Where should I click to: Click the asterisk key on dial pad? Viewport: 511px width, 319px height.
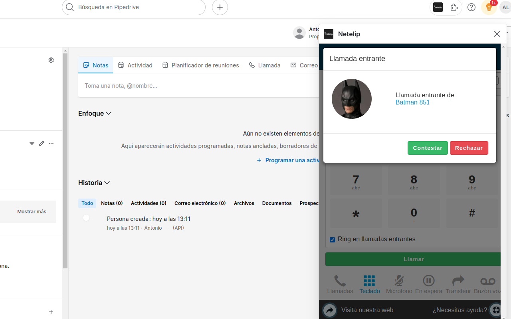point(356,214)
